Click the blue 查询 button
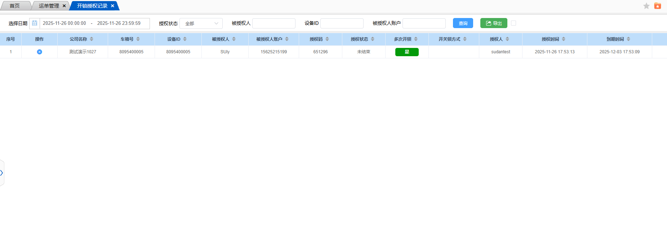The height and width of the screenshot is (228, 667). (x=463, y=23)
